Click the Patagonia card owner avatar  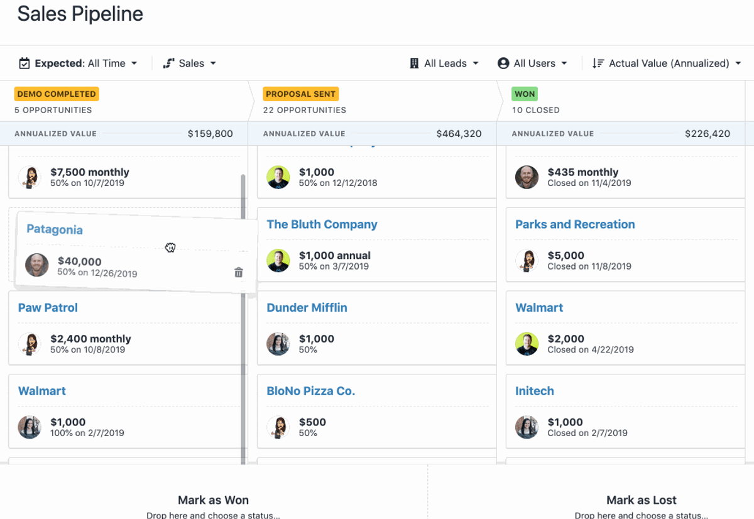pos(37,265)
